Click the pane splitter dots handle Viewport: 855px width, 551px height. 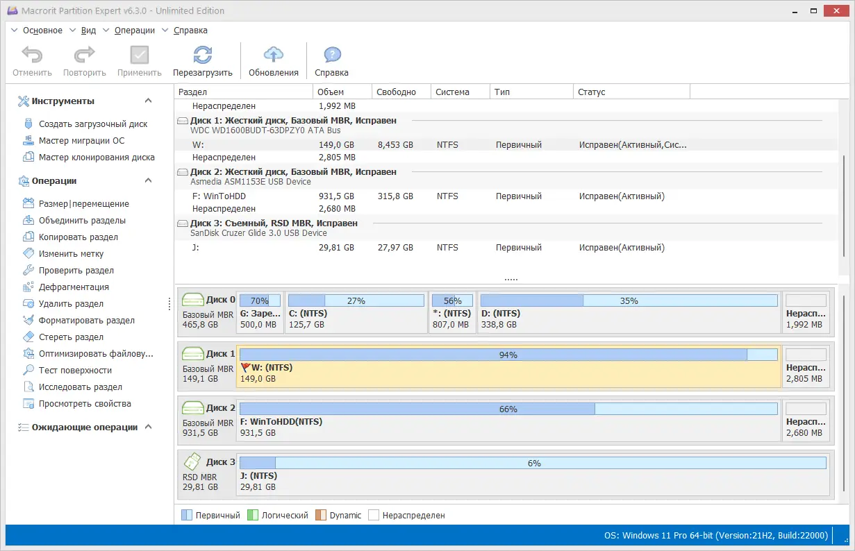[511, 279]
